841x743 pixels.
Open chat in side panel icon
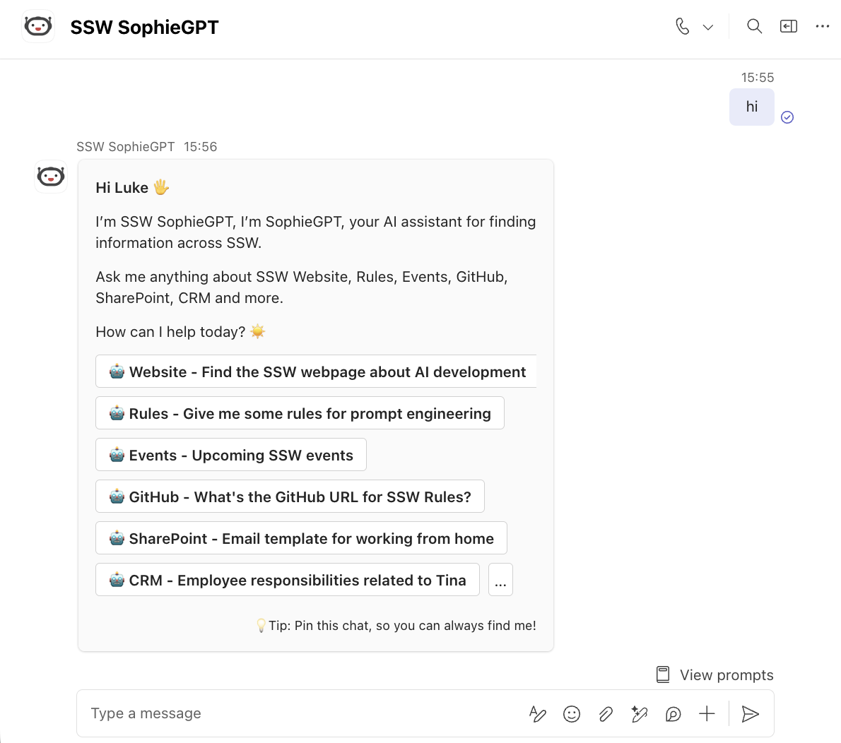(x=789, y=26)
